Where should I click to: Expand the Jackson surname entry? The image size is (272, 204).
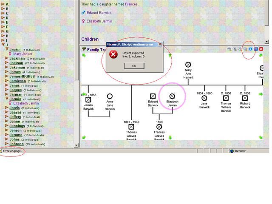(6, 63)
